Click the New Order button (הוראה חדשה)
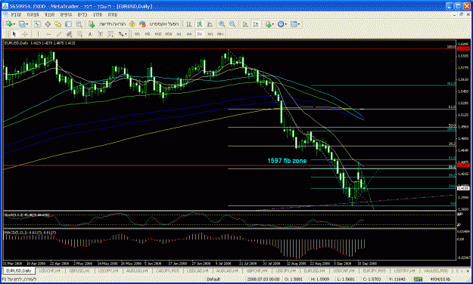Screen dimensions: 473x284 click(107, 24)
